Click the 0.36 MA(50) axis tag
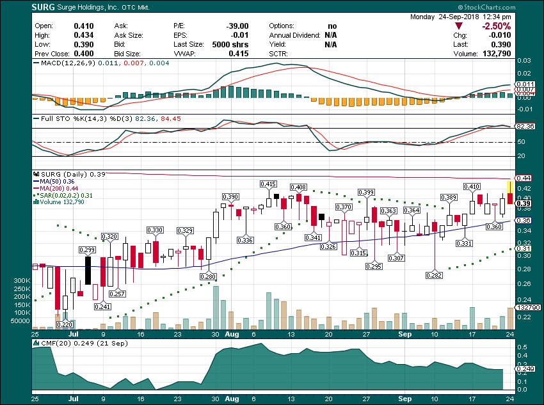This screenshot has height=405, width=544. click(x=524, y=221)
